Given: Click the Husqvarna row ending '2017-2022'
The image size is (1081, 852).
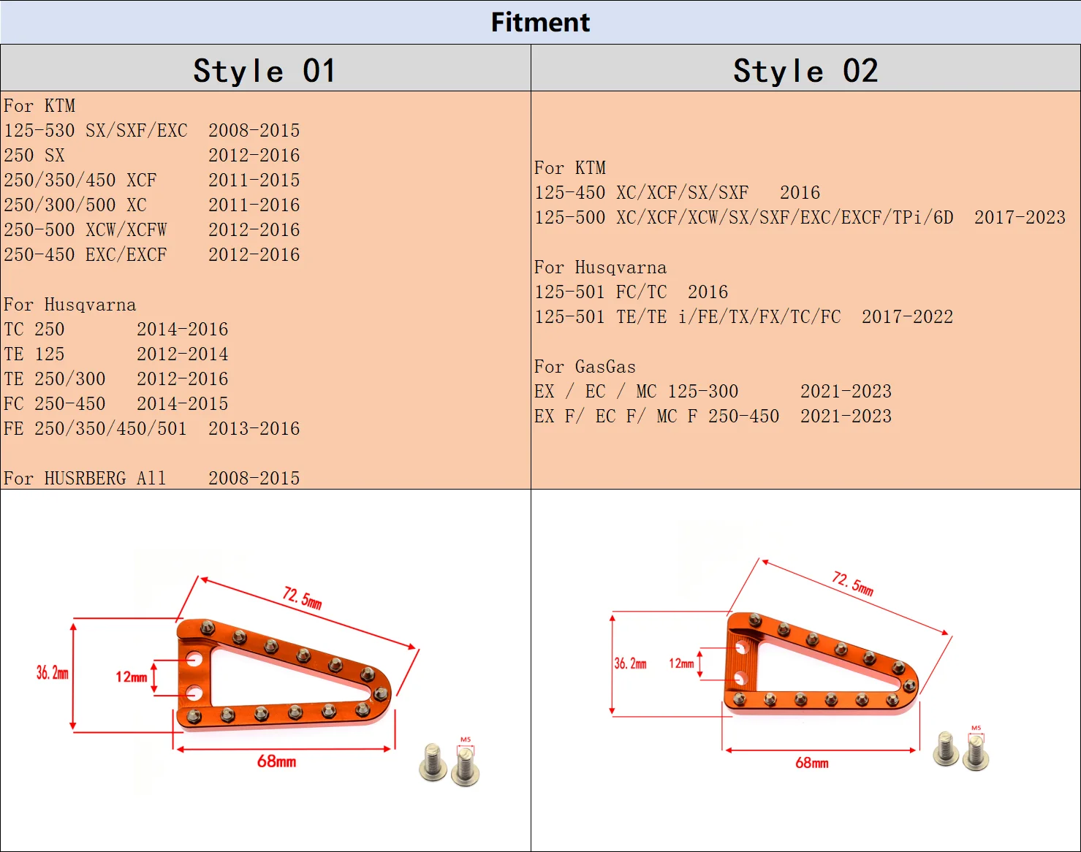Looking at the screenshot, I should [744, 317].
